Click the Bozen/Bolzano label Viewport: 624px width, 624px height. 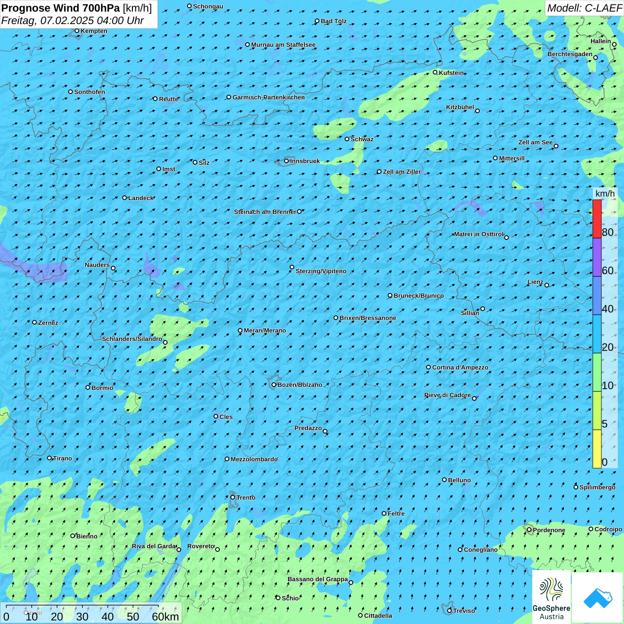point(300,385)
